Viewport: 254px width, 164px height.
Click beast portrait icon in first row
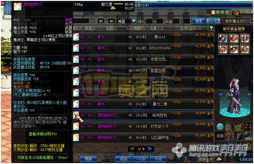click(x=239, y=126)
